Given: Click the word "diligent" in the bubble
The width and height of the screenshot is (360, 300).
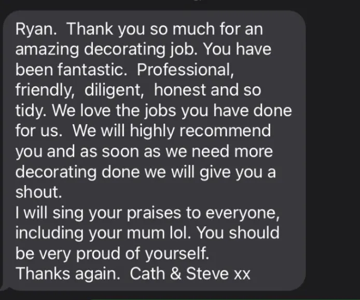Looking at the screenshot, I should (112, 90).
